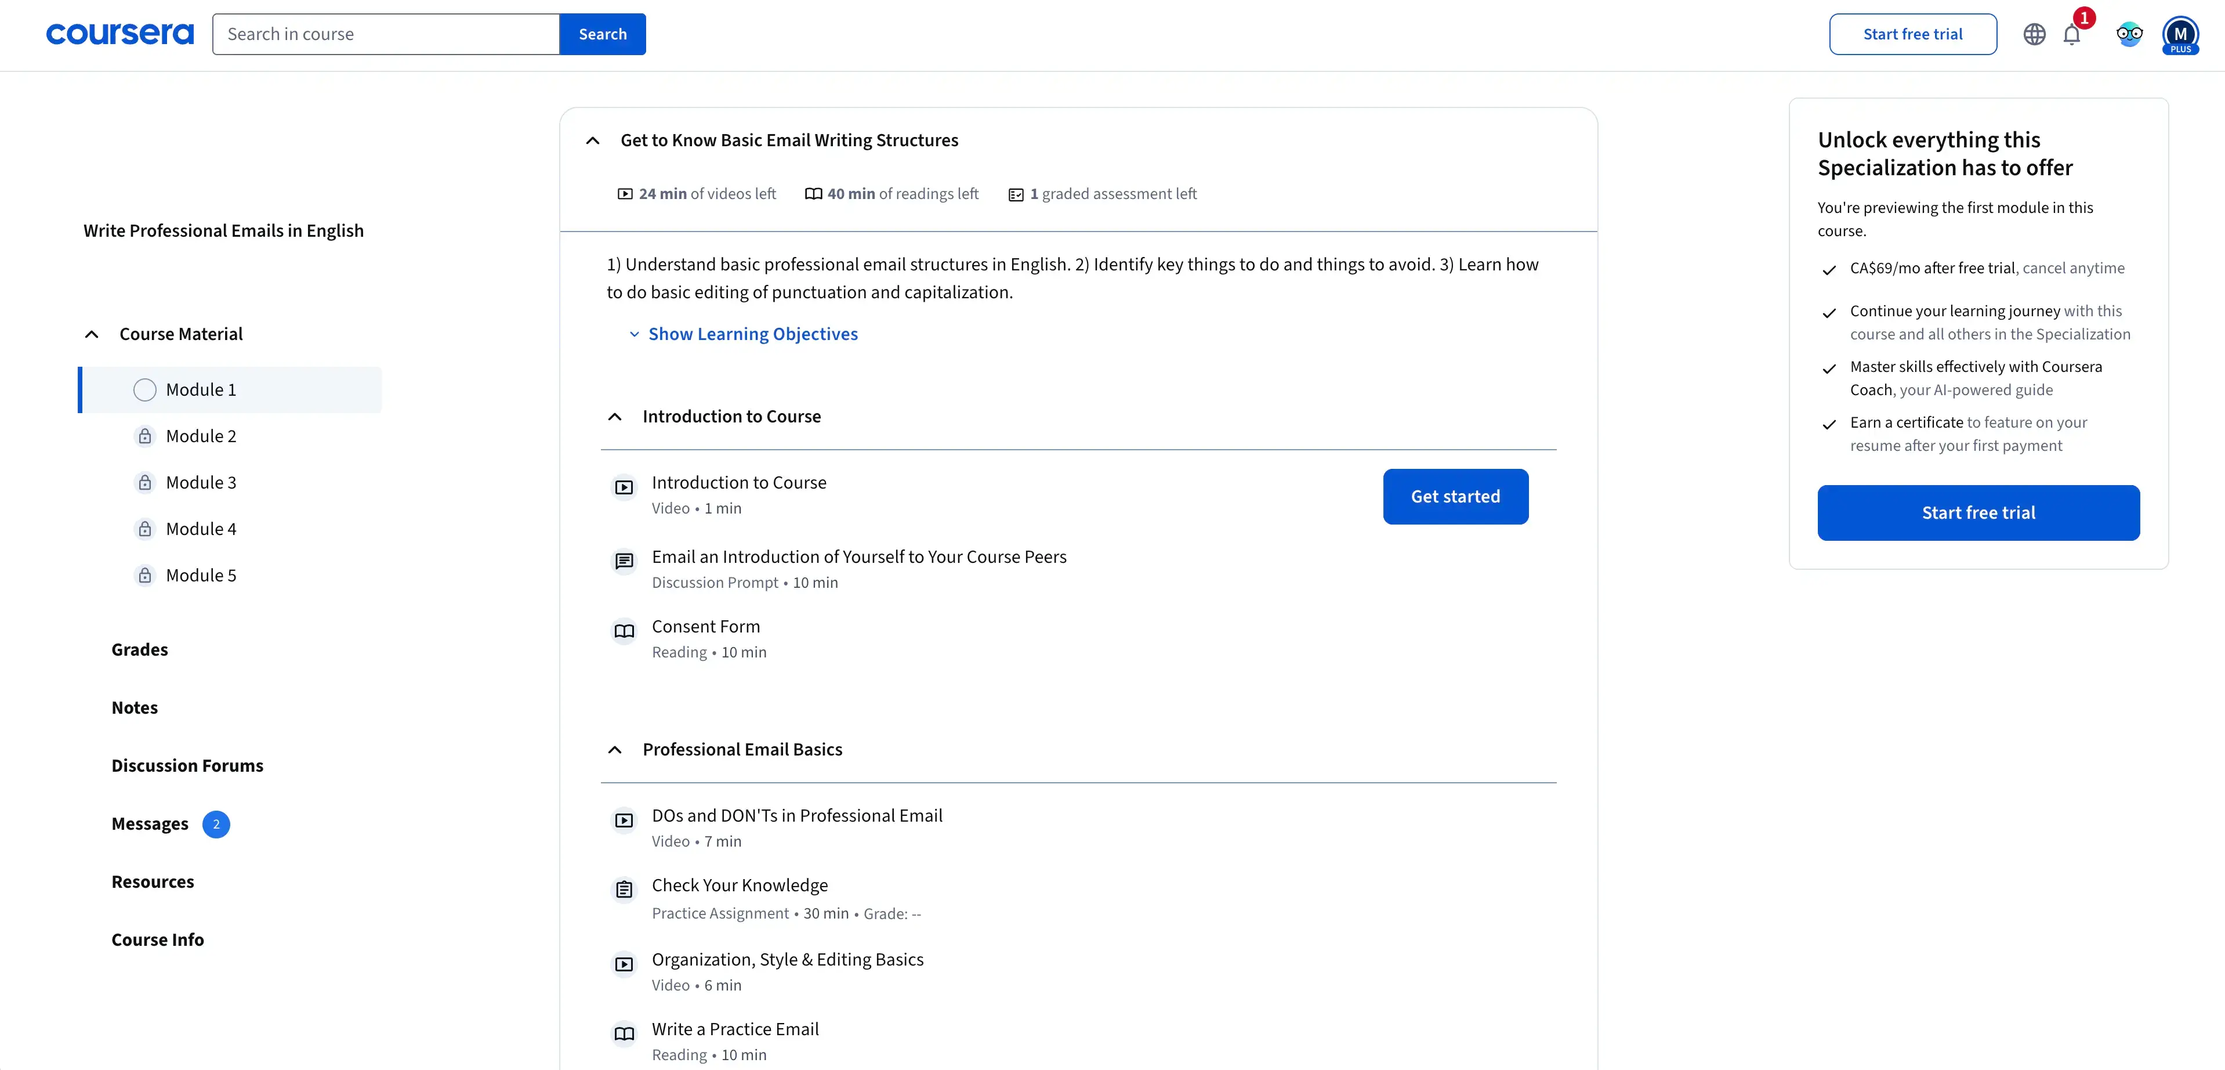
Task: Collapse the Course Material section
Action: click(92, 334)
